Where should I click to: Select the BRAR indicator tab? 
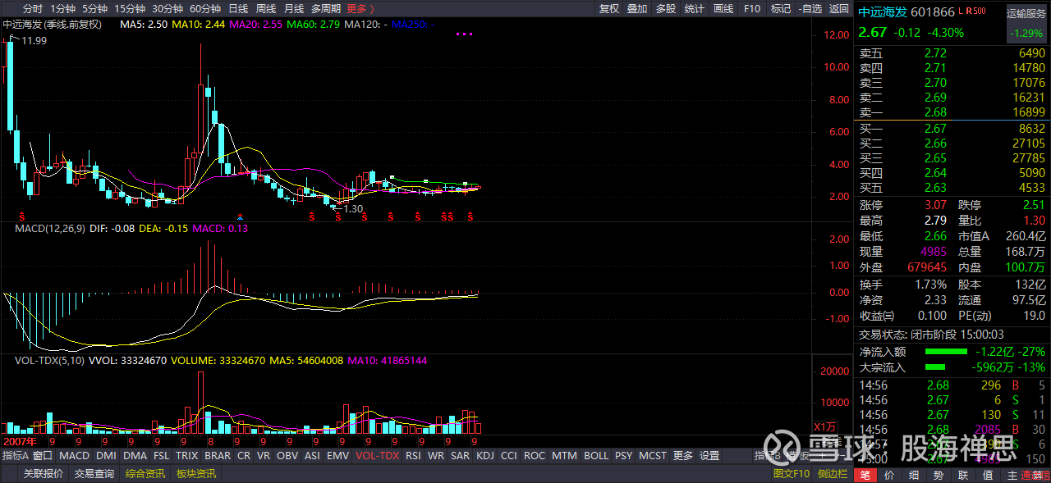[218, 456]
